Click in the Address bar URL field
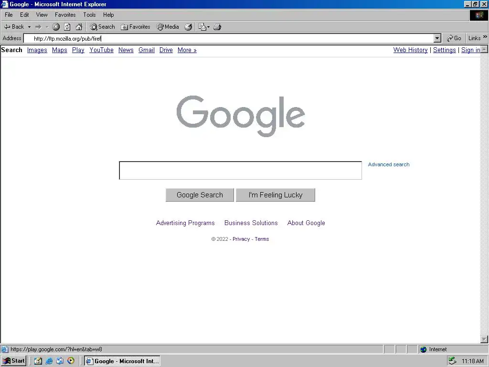Viewport: 489px width, 367px height. 229,38
